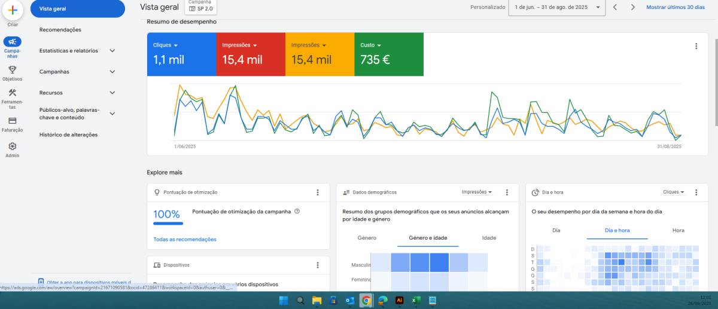Expand Recursos sidebar section

pos(112,93)
